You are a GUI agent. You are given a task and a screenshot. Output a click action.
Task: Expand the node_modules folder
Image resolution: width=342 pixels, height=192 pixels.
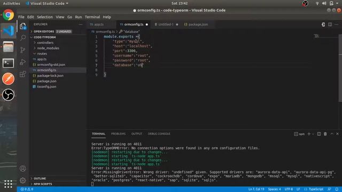[x=48, y=48]
